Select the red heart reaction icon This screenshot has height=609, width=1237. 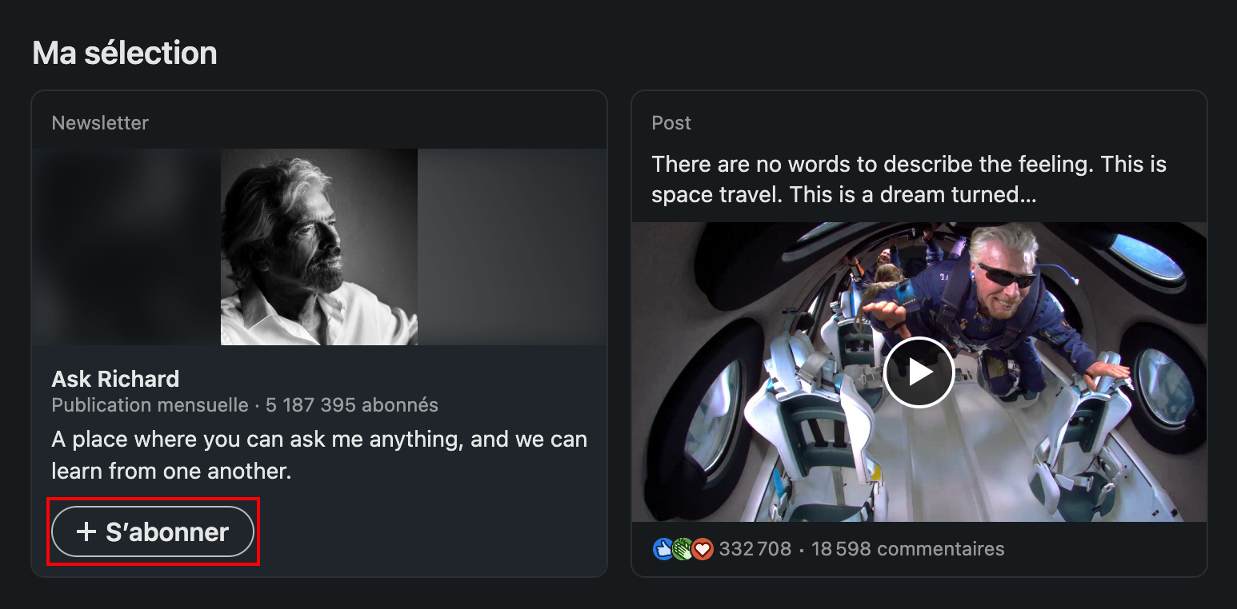coord(703,549)
